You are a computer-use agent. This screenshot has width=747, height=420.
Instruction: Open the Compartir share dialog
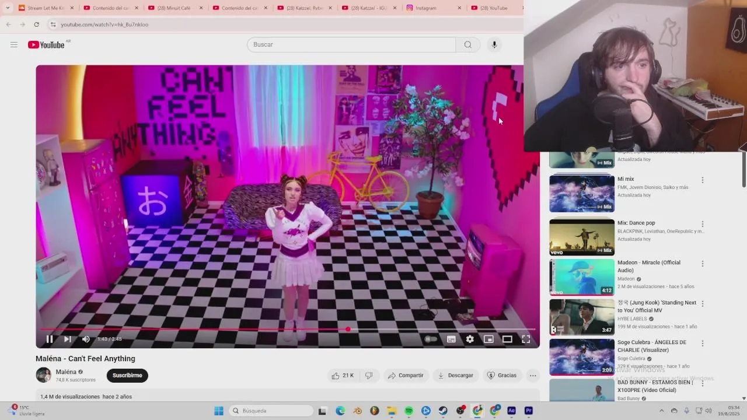click(406, 376)
